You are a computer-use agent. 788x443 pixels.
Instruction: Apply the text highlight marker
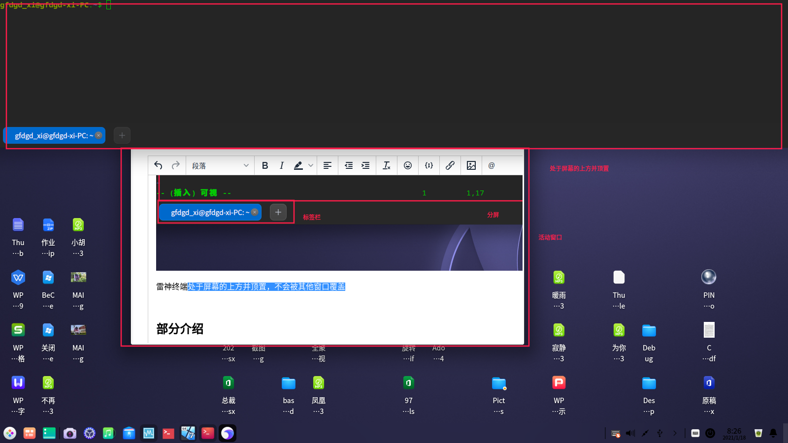298,165
